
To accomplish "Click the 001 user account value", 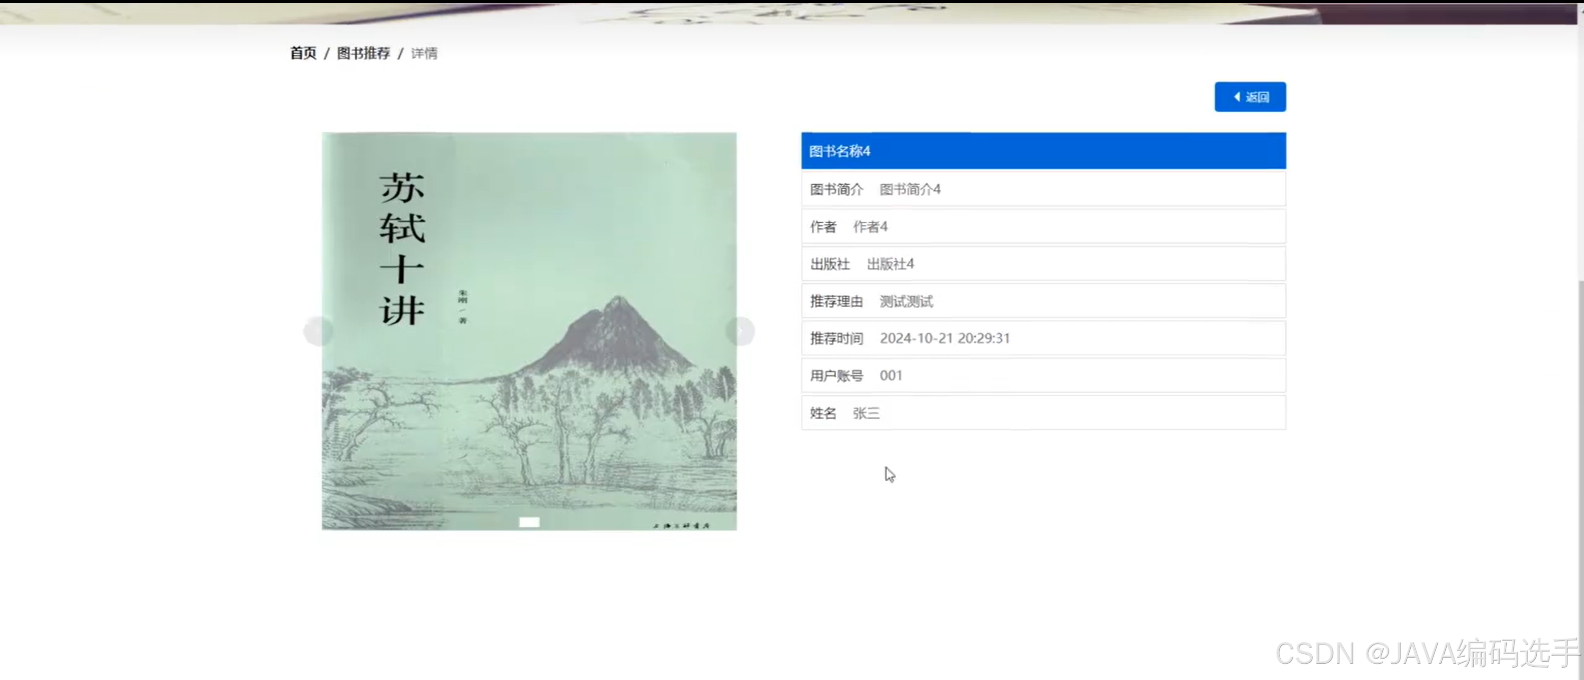I will (891, 376).
